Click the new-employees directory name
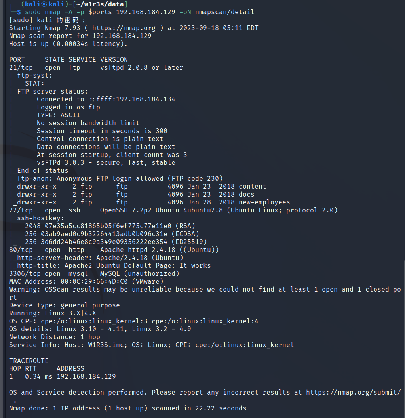 point(264,202)
